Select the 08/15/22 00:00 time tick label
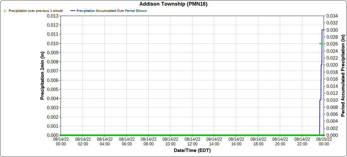The image size is (347, 157). (324, 141)
